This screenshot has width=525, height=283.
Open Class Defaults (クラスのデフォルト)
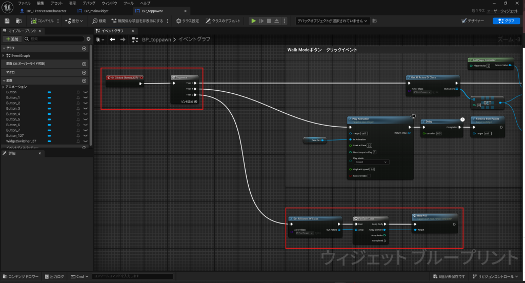[223, 21]
